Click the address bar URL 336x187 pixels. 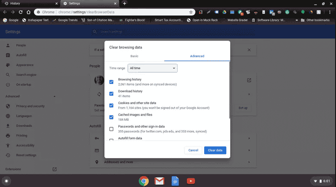[x=86, y=12]
